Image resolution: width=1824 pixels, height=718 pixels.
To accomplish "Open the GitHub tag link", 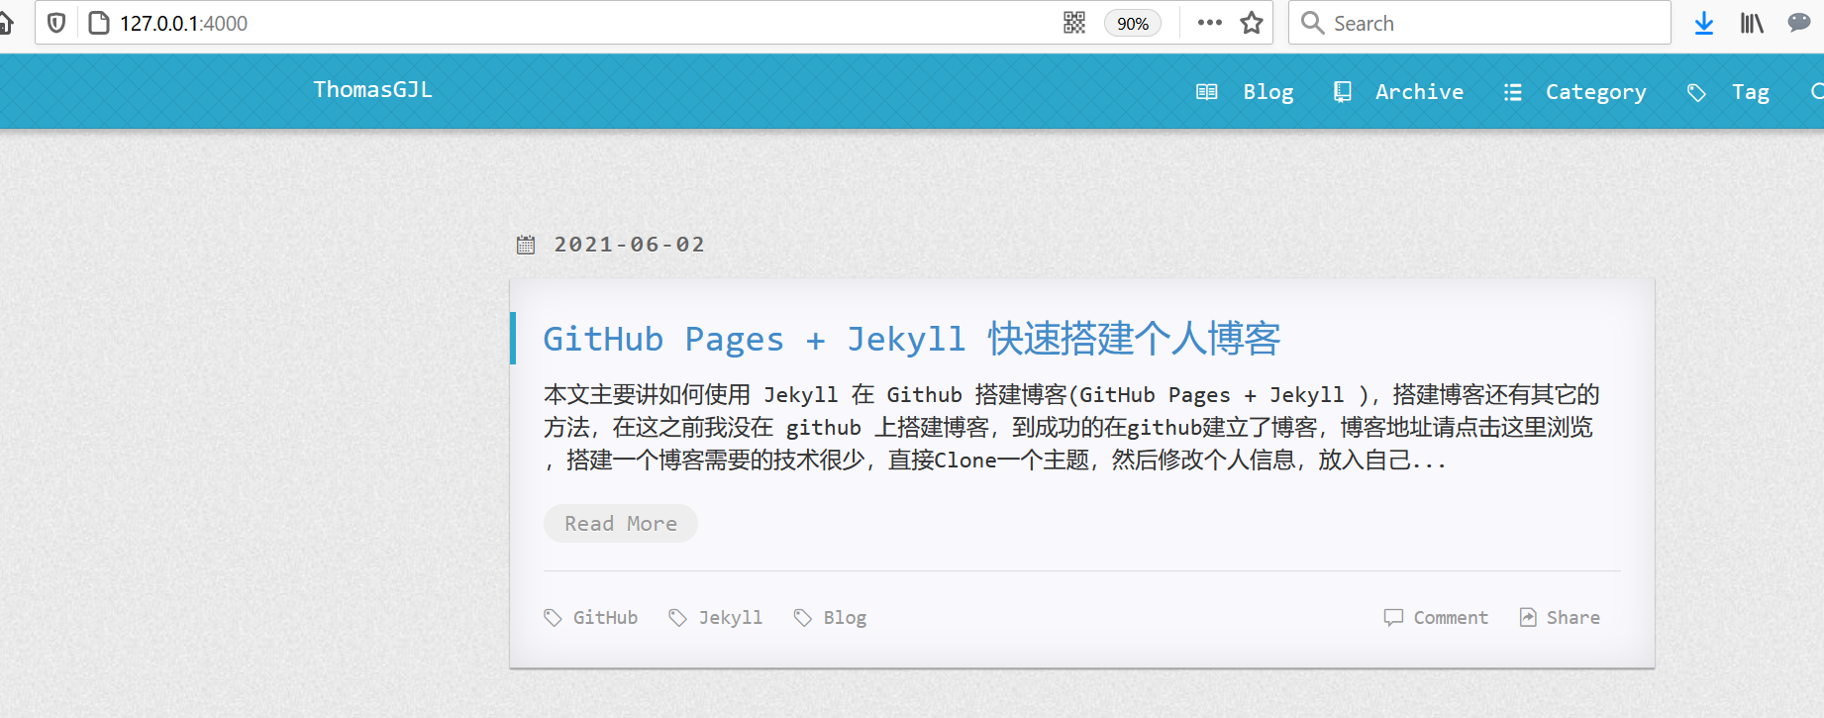I will click(x=605, y=618).
